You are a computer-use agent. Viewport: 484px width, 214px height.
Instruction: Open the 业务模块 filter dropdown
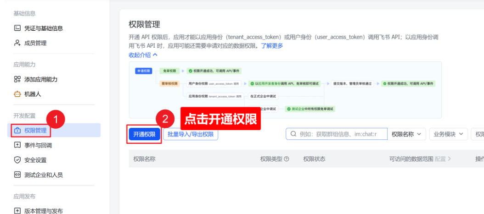[x=448, y=134]
